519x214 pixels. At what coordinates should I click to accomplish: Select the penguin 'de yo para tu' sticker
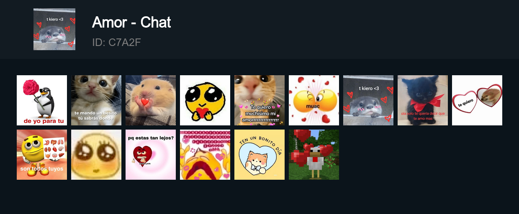(x=42, y=100)
